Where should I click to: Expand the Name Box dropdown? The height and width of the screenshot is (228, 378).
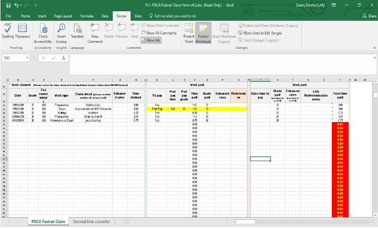pos(28,58)
